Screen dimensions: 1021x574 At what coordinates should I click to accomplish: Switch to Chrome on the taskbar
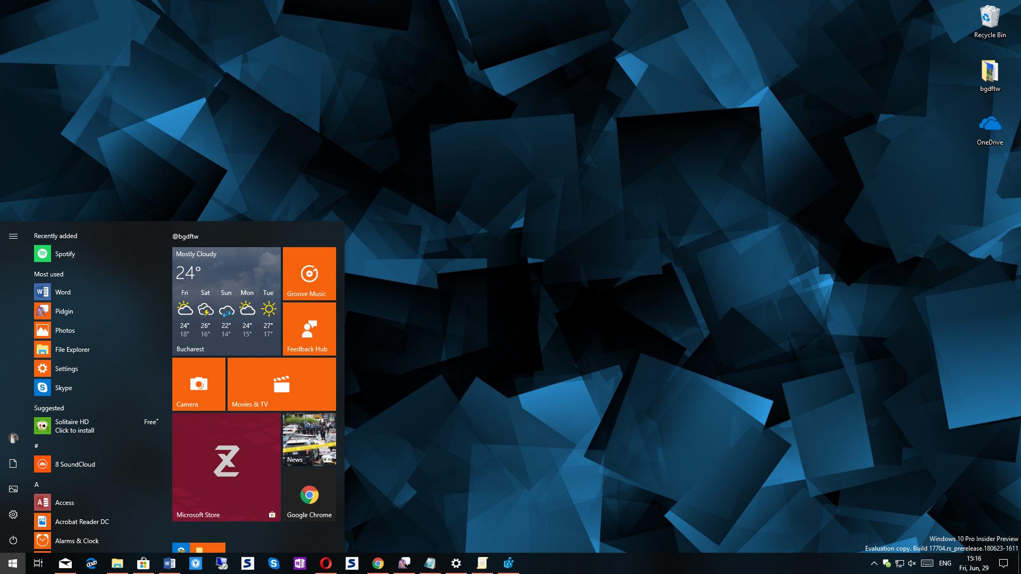coord(378,563)
